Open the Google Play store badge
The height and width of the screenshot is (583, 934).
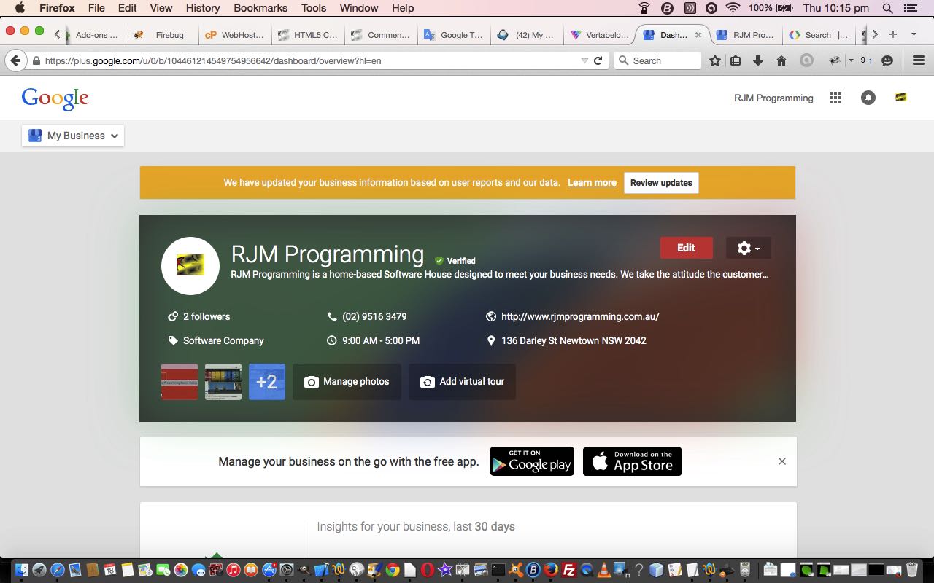(532, 461)
